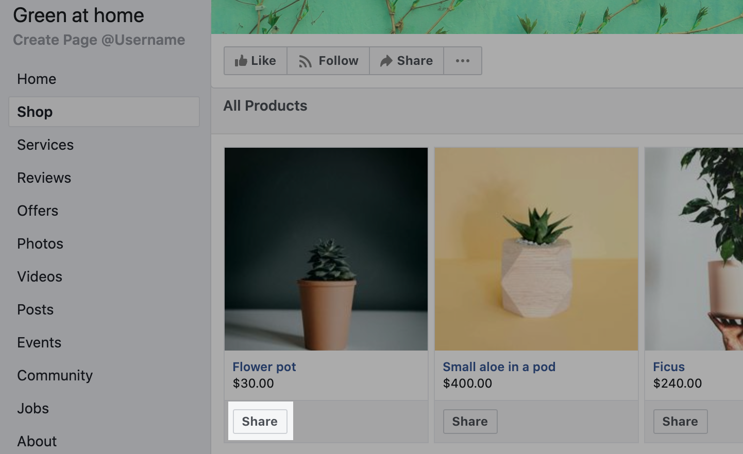This screenshot has width=743, height=454.
Task: Select the Photos section in the sidebar
Action: [x=40, y=243]
